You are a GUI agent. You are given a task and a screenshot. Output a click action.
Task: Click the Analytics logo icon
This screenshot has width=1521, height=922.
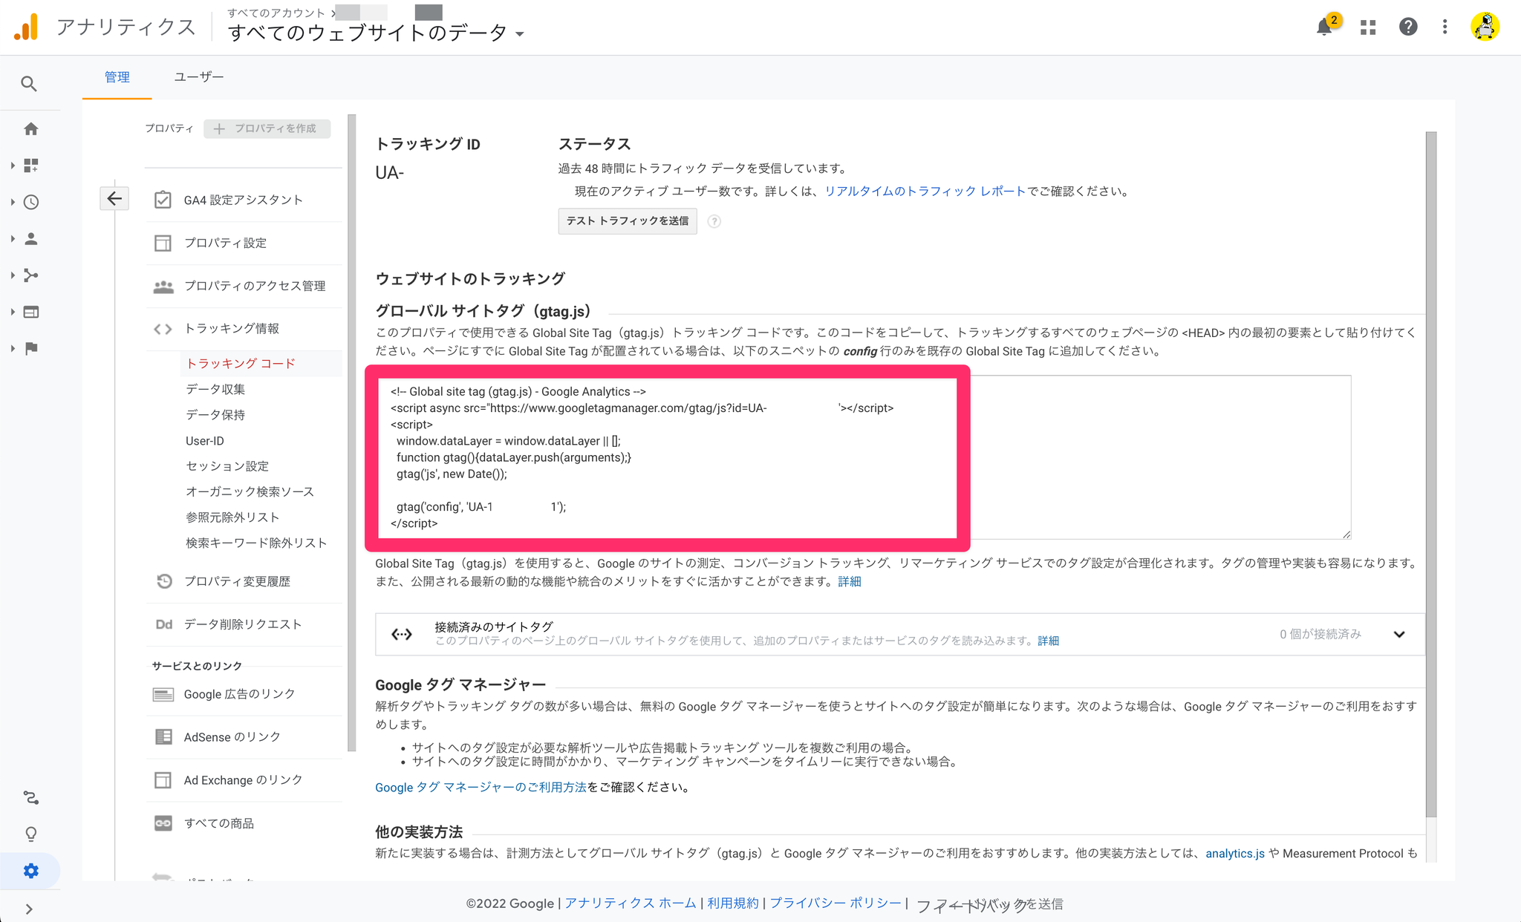(26, 27)
